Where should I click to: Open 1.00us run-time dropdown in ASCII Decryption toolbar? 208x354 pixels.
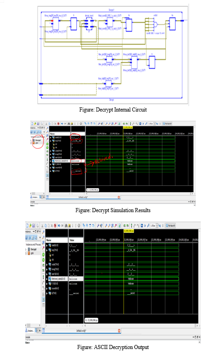point(157,226)
